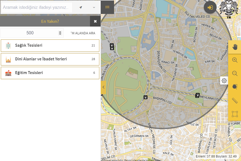Open the list menu button
241x161 pixels.
point(107,7)
